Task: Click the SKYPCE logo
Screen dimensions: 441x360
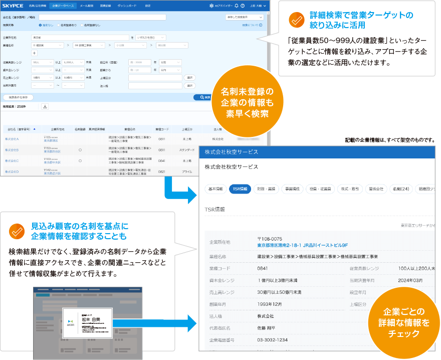Action: tap(13, 5)
